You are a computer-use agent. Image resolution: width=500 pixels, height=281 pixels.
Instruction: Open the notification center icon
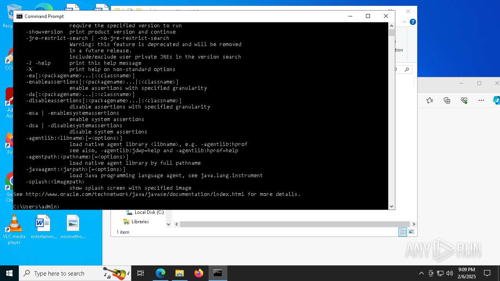487,273
